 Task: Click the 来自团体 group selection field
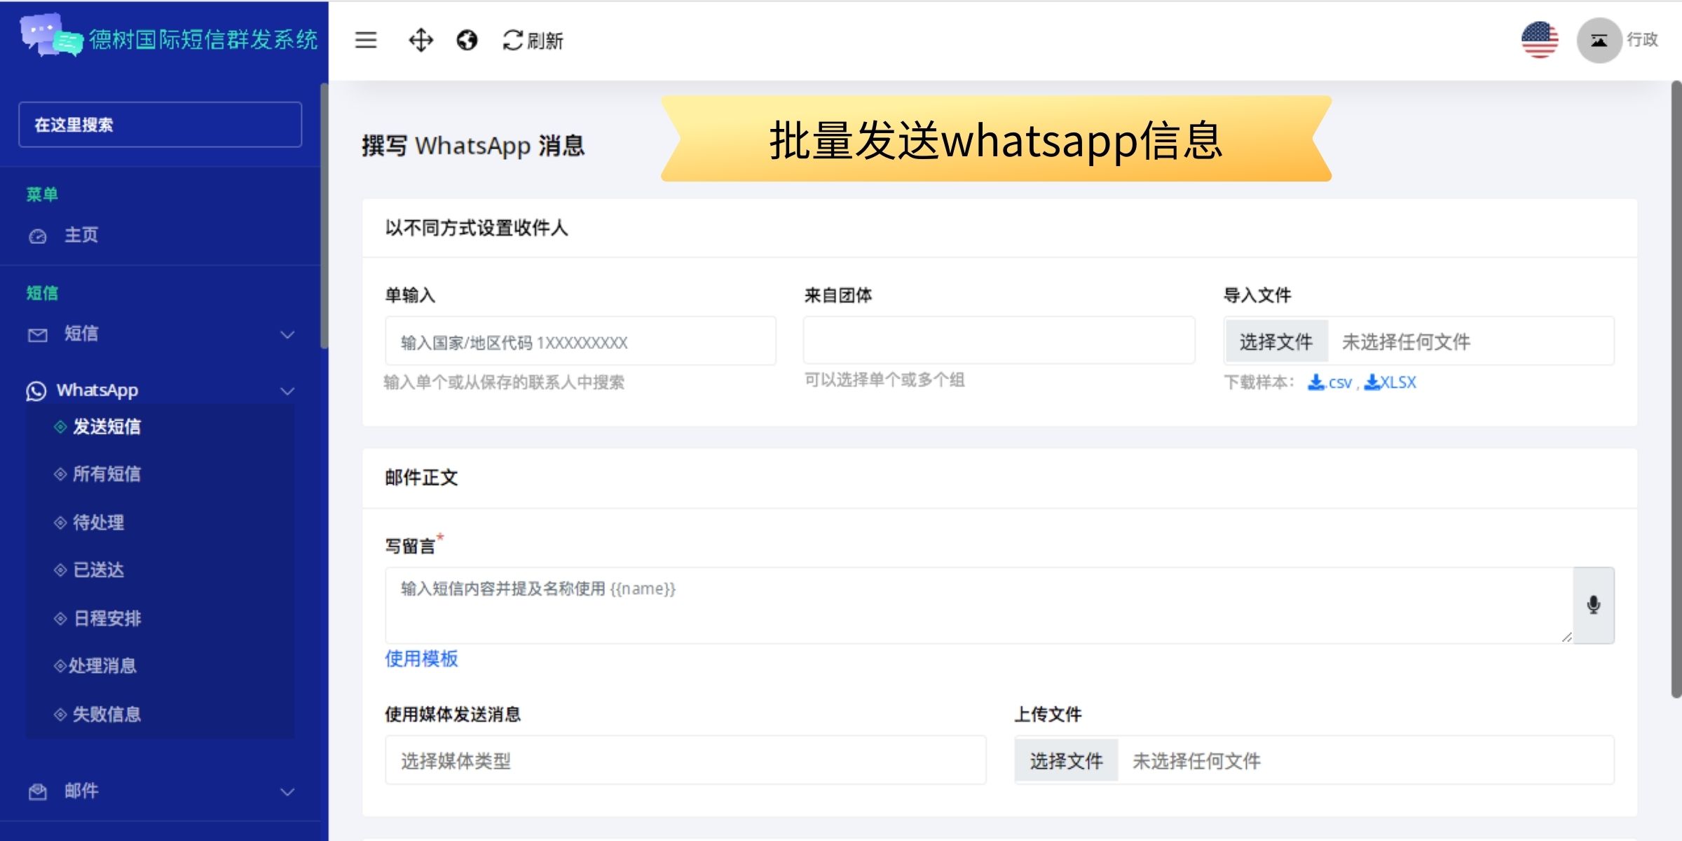coord(999,341)
